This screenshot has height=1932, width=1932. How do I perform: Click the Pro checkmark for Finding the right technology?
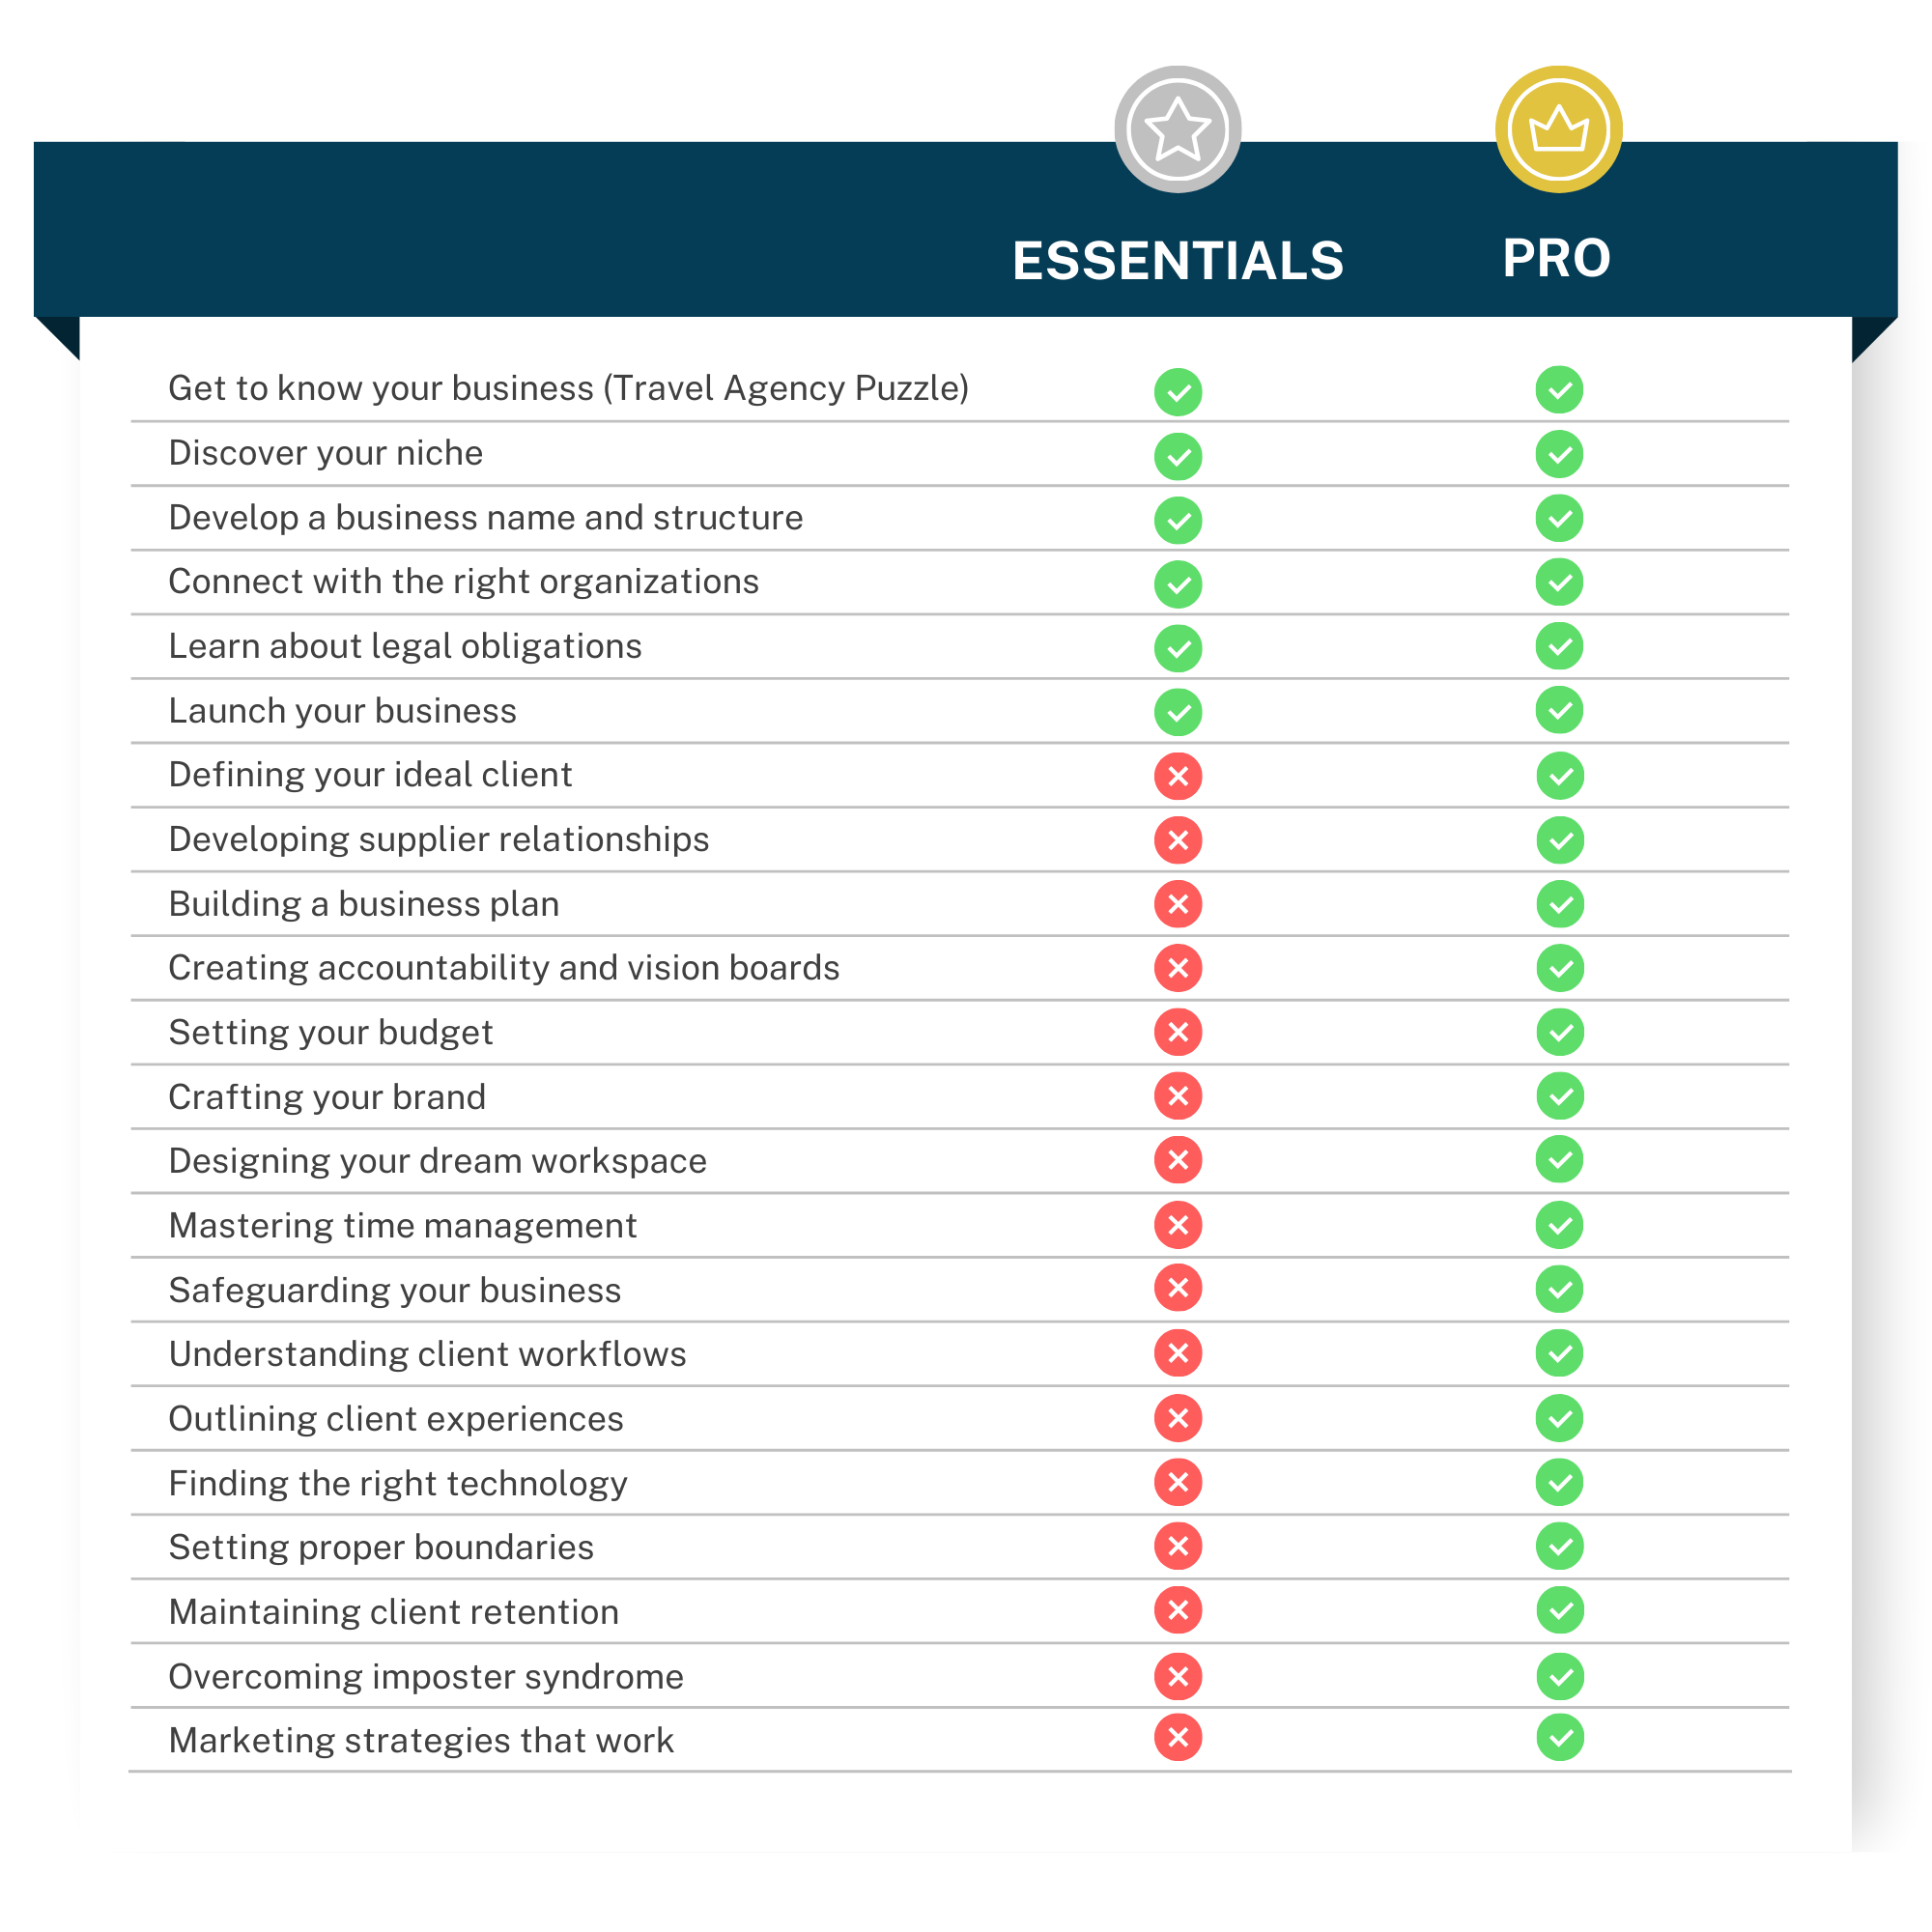[x=1559, y=1482]
